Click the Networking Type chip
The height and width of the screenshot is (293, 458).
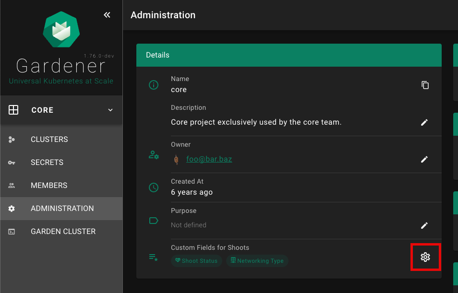coord(257,261)
